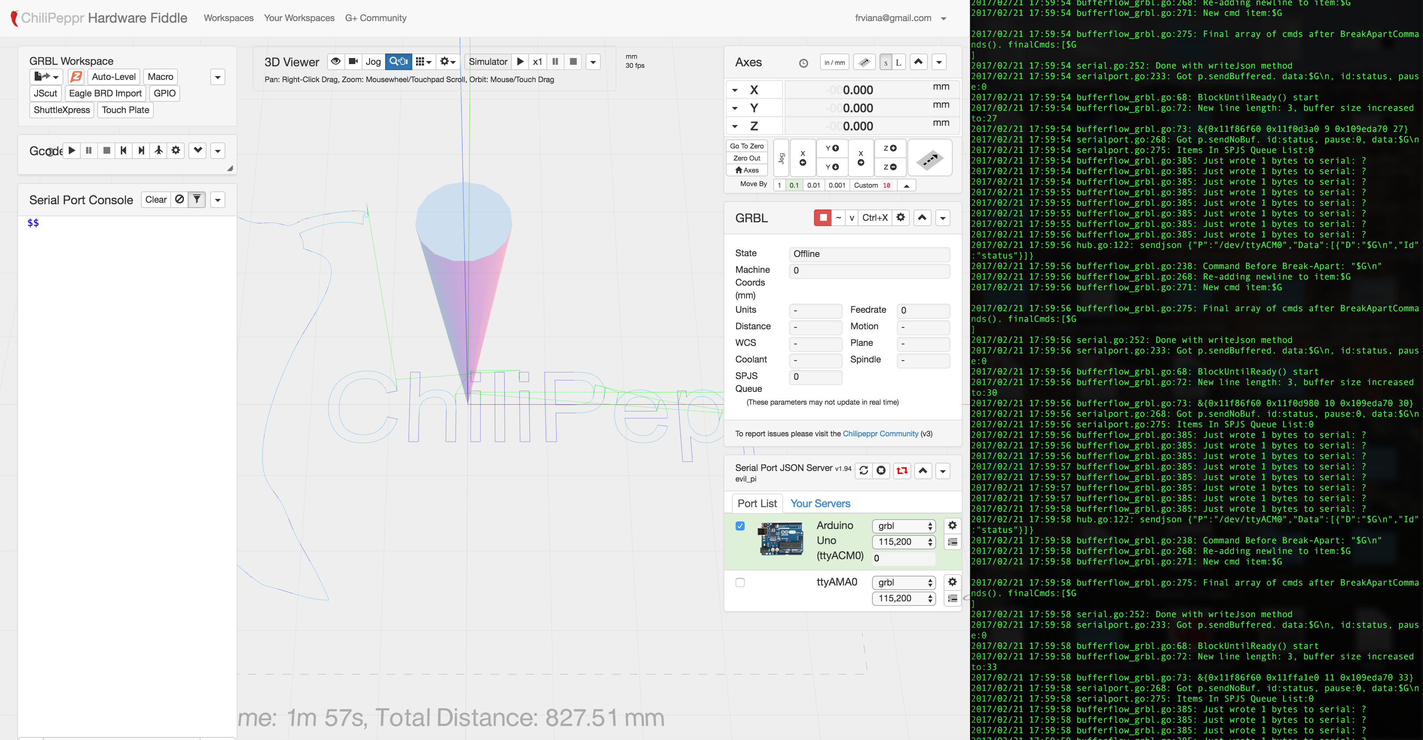The height and width of the screenshot is (740, 1423).
Task: Uncheck the Arduino Uno port checkbox
Action: (740, 526)
